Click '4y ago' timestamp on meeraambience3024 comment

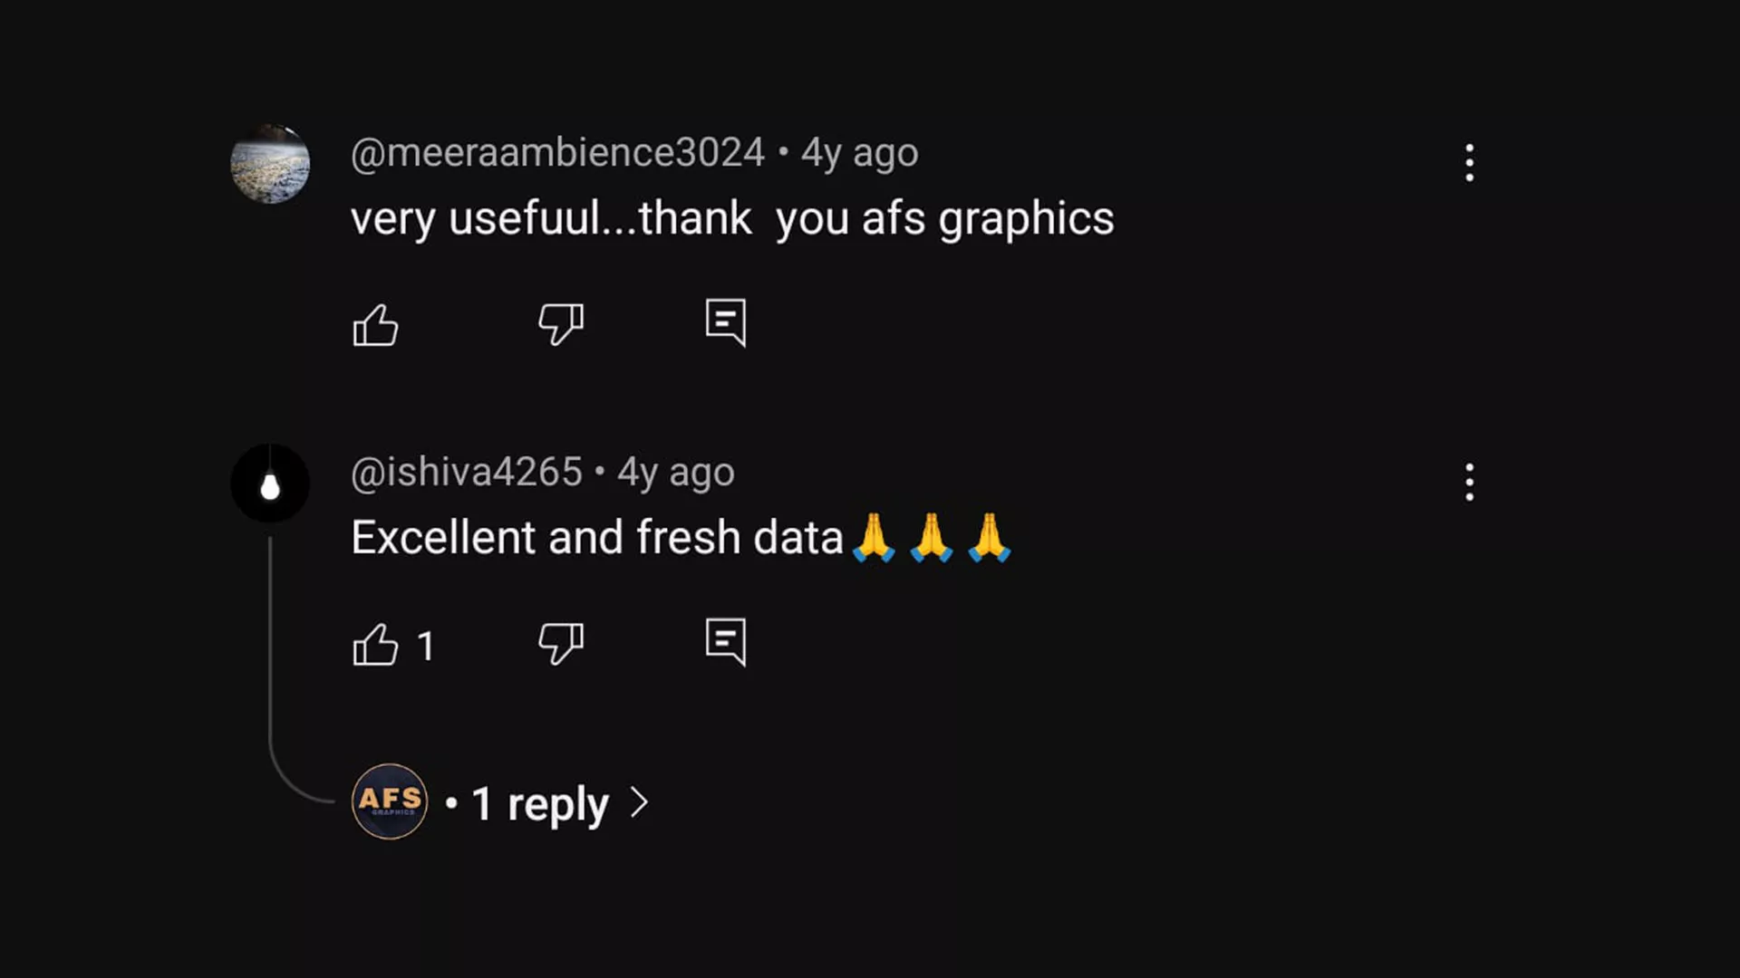pyautogui.click(x=859, y=153)
